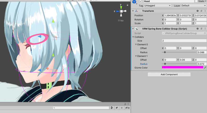Open presets for VRM Spring Bone Collider Group
This screenshot has width=207, height=113.
click(201, 29)
